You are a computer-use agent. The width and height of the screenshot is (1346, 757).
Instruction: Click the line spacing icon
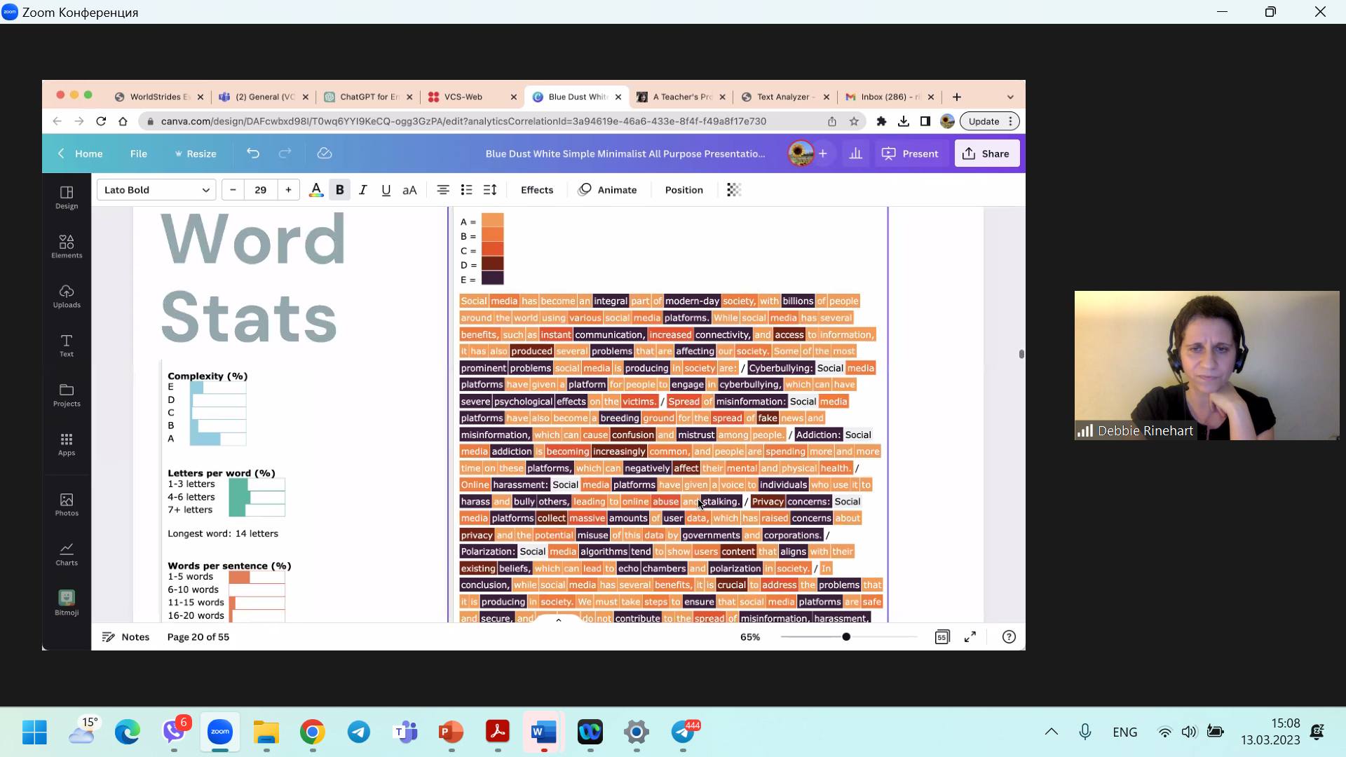(490, 190)
